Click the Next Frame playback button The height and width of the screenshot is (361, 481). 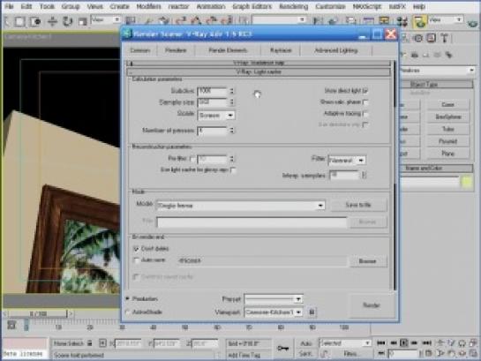(414, 342)
